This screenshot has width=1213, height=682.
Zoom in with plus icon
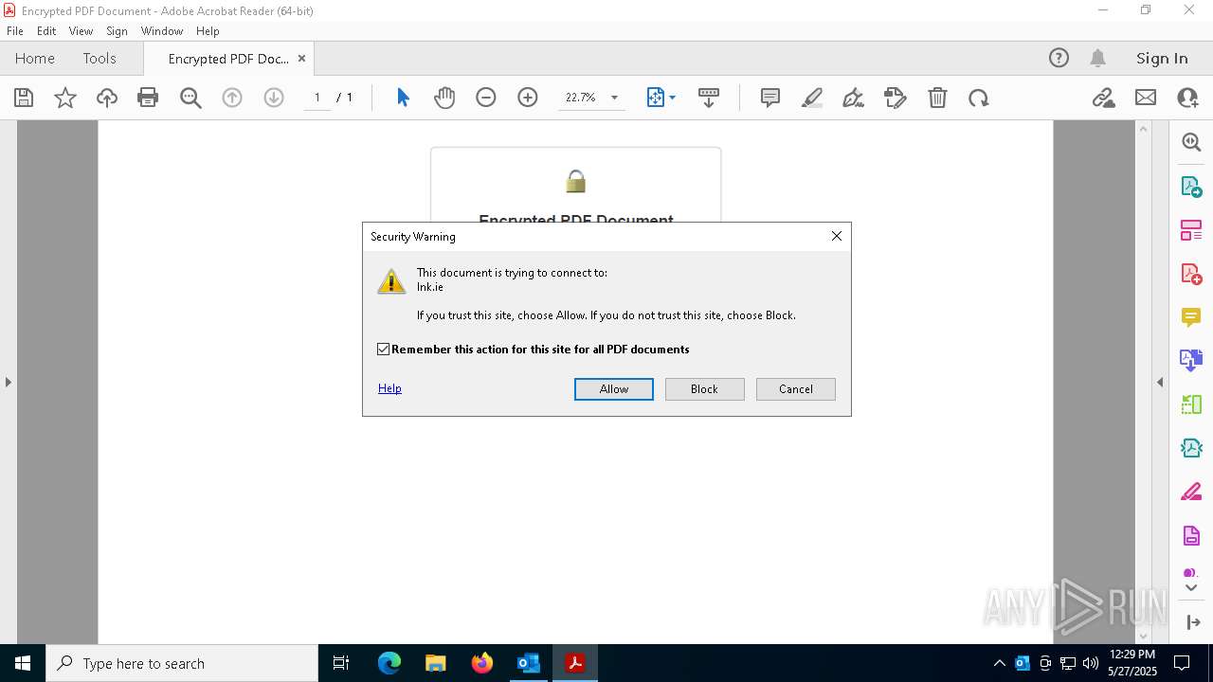pos(528,98)
